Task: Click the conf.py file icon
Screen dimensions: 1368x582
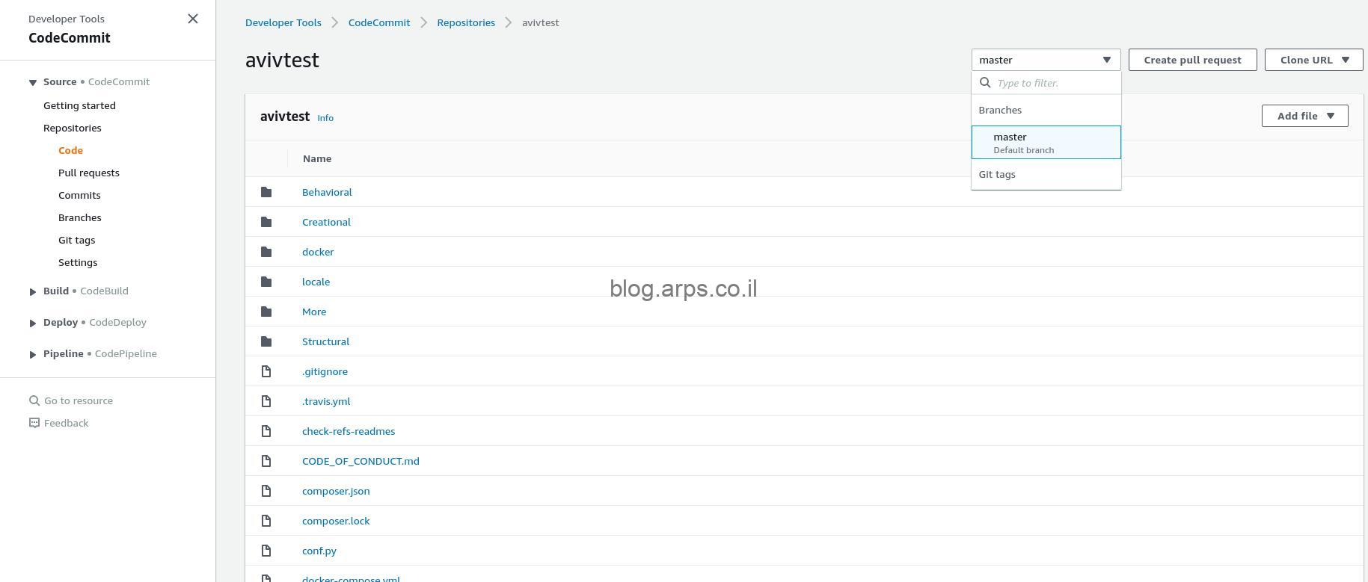Action: [x=266, y=551]
